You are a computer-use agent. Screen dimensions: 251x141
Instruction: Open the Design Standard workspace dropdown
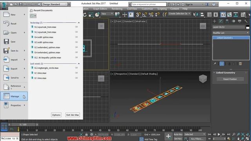click(55, 4)
